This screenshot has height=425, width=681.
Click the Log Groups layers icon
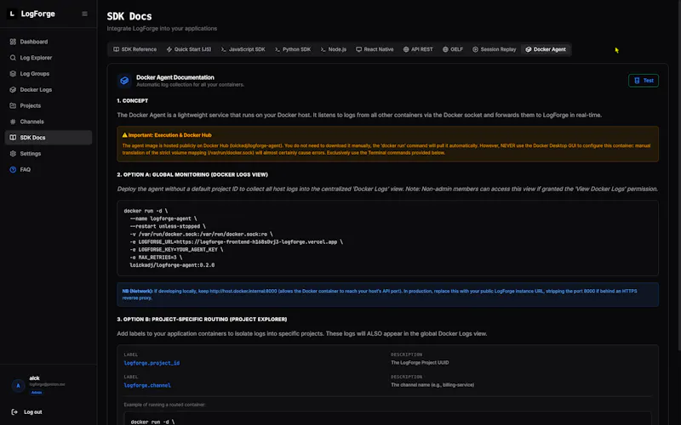click(13, 74)
